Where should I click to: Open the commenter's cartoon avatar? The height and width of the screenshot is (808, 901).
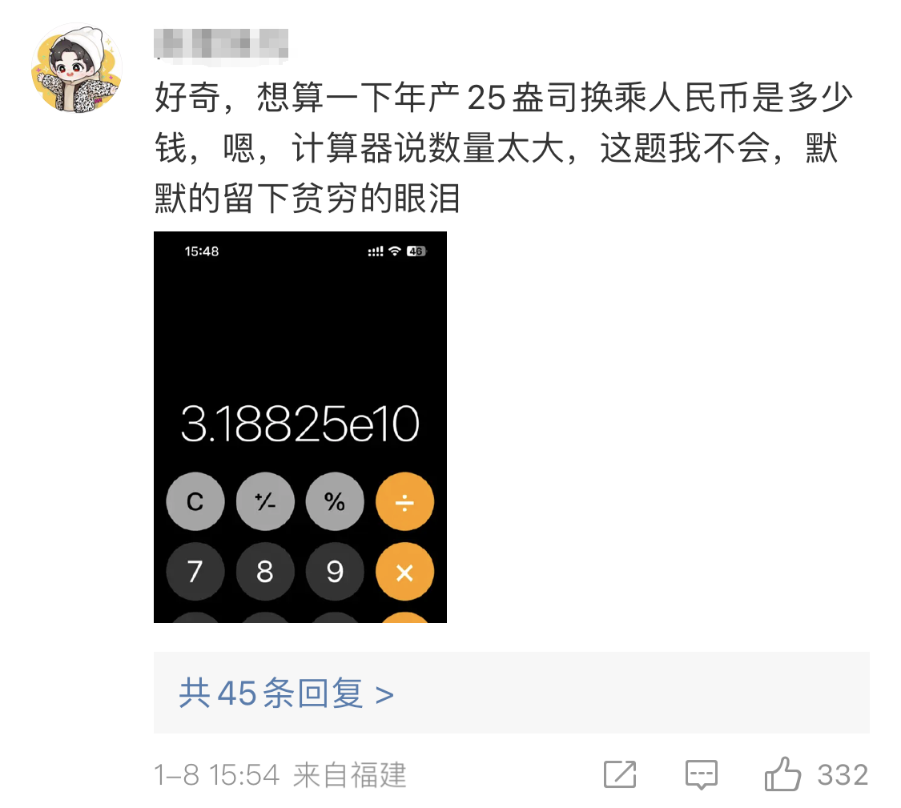[x=76, y=68]
